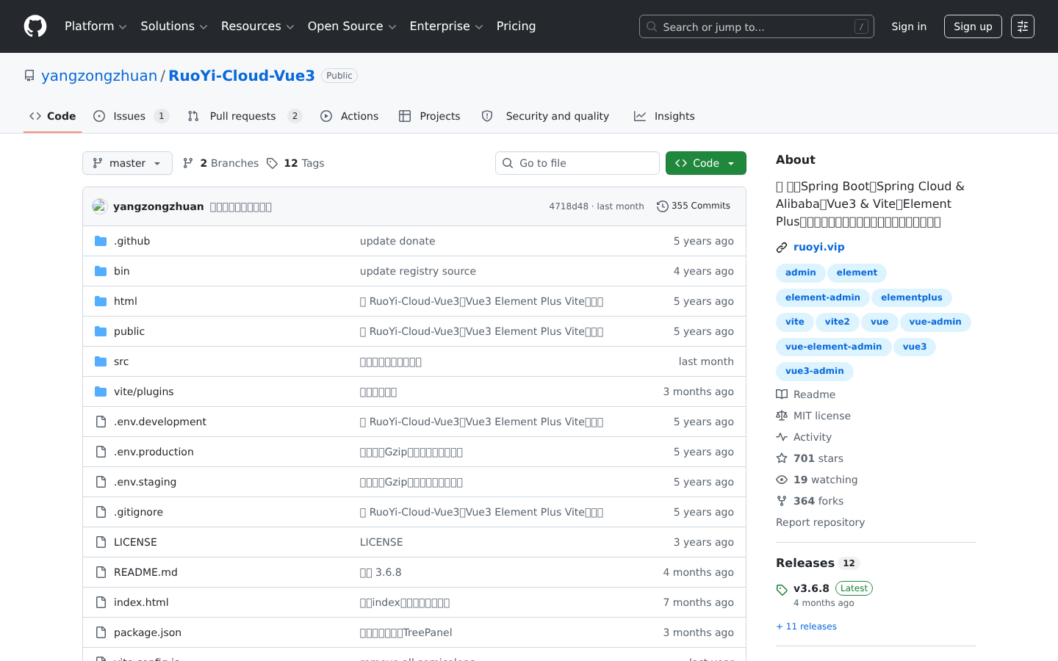Open the yangzongzhuan avatar in commit header
Screen dimensions: 1058x661
[100, 206]
